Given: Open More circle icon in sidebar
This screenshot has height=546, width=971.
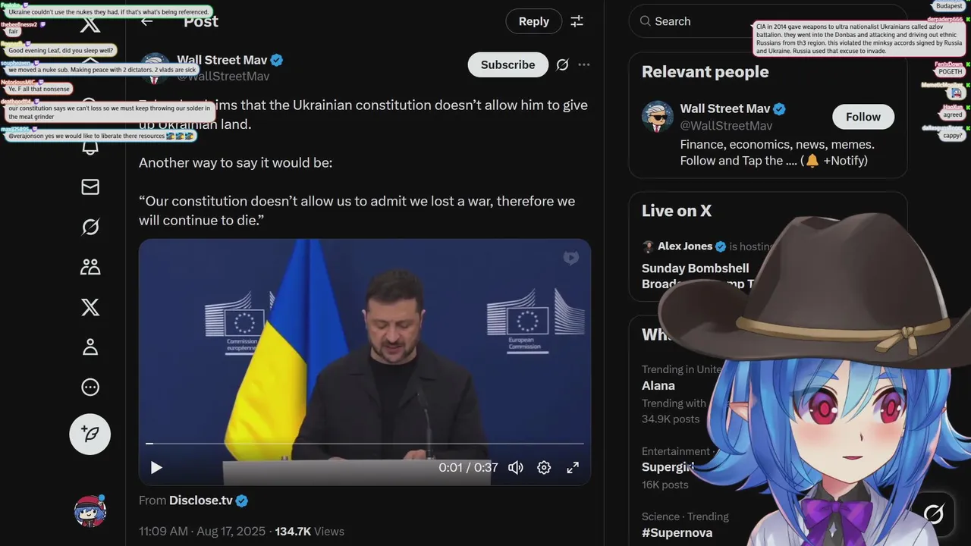Looking at the screenshot, I should click(x=90, y=388).
